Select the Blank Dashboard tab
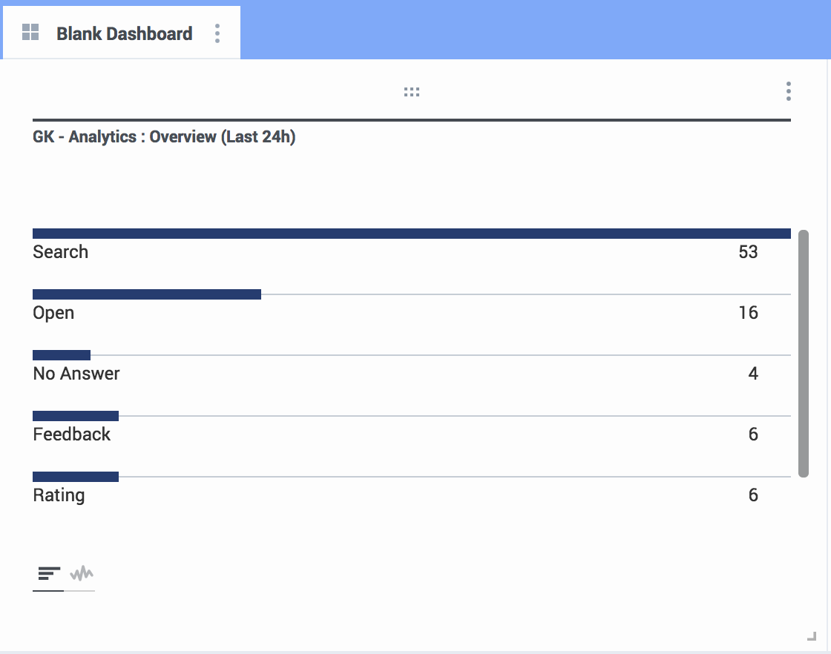The width and height of the screenshot is (831, 654). point(124,33)
